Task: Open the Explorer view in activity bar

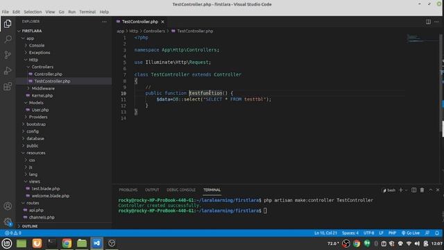Action: [8, 24]
